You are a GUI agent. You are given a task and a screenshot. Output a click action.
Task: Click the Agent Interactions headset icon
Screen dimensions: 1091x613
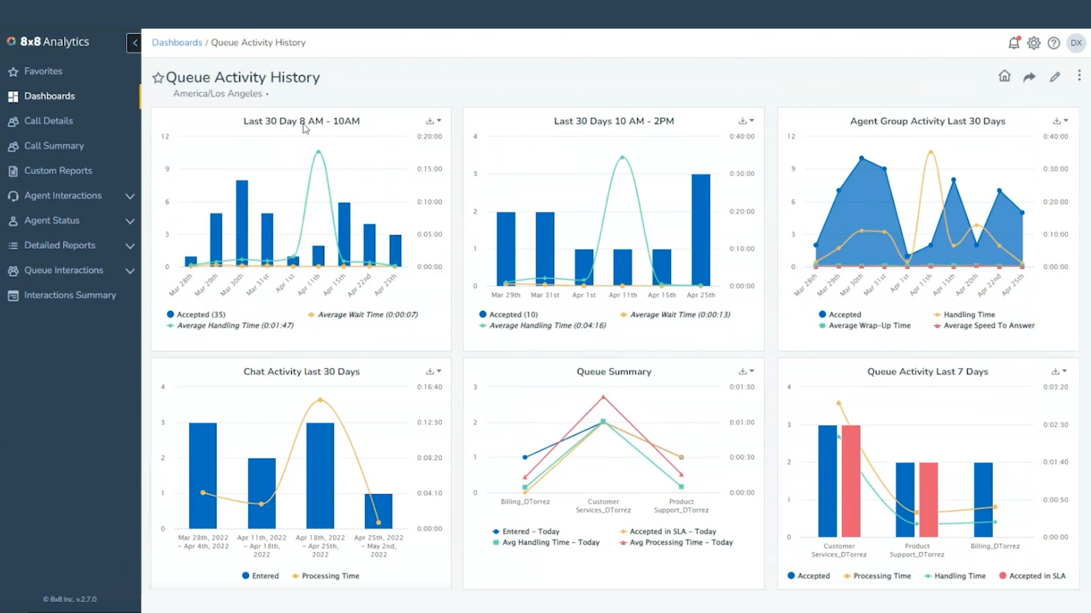click(13, 196)
